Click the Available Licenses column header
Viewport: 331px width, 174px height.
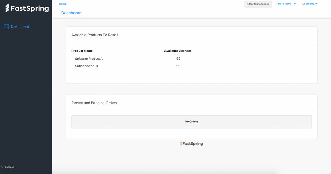point(178,51)
